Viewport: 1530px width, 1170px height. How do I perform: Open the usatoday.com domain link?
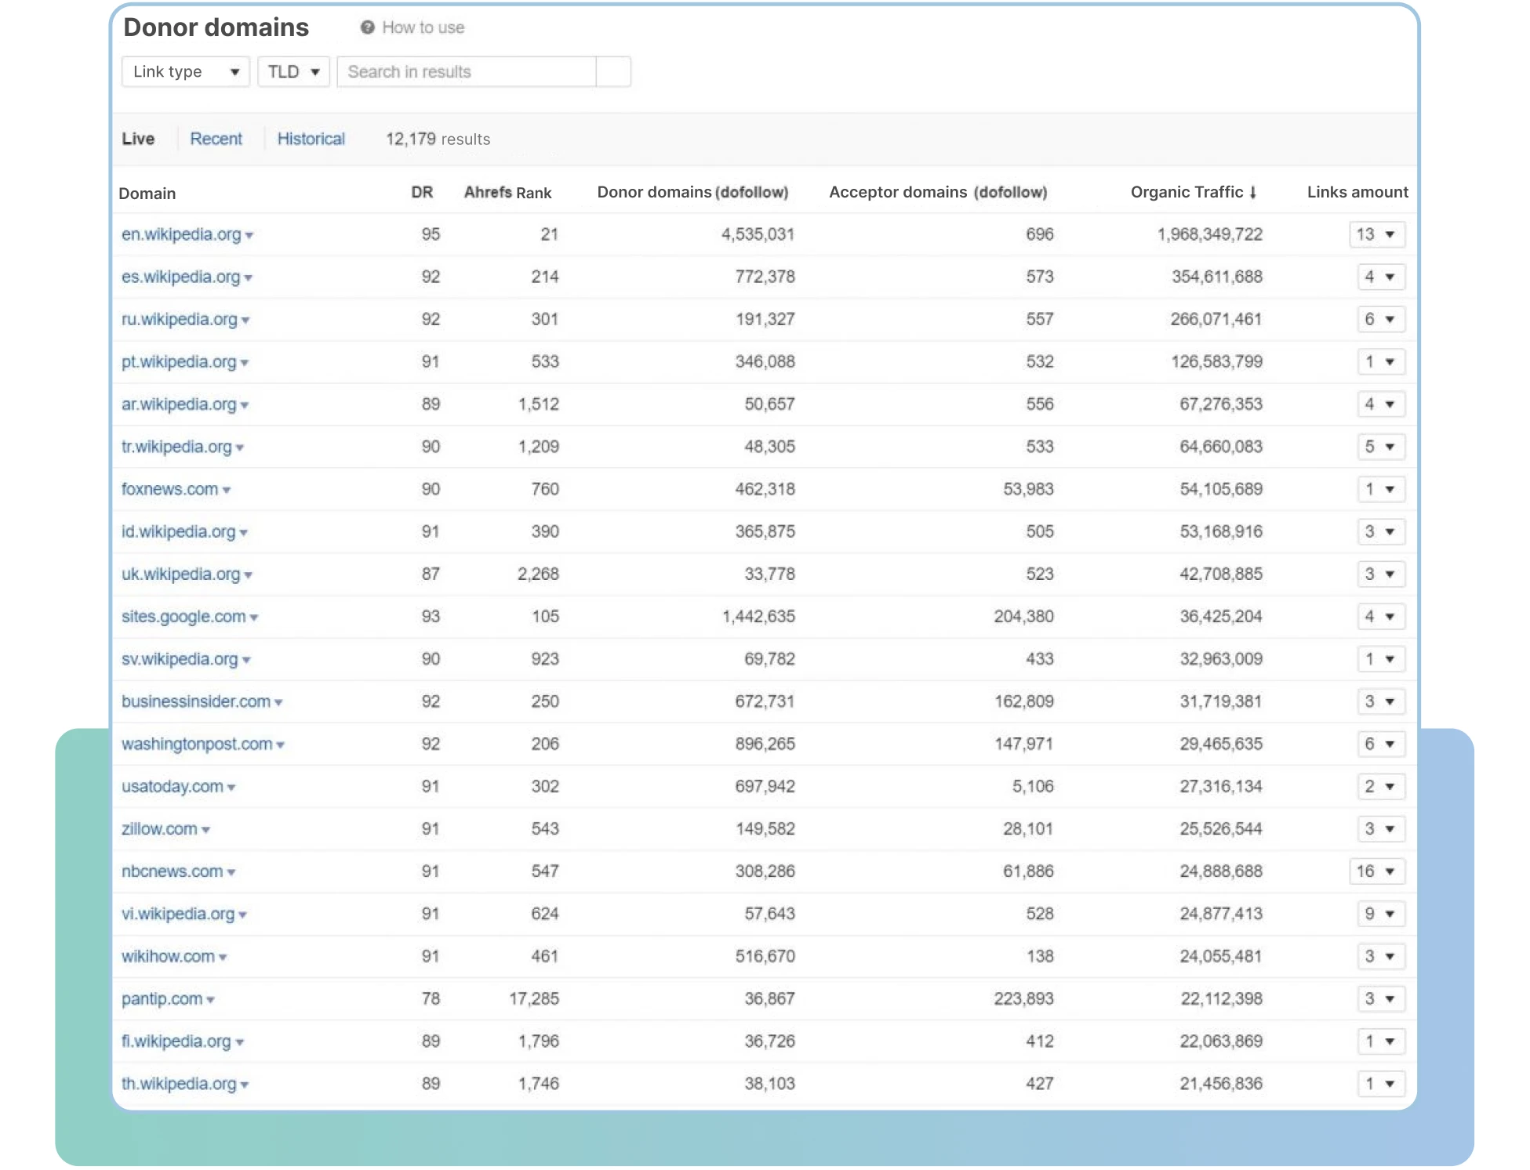pos(173,786)
